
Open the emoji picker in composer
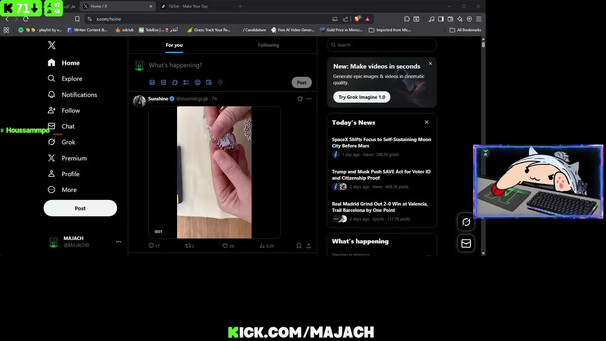pos(197,82)
